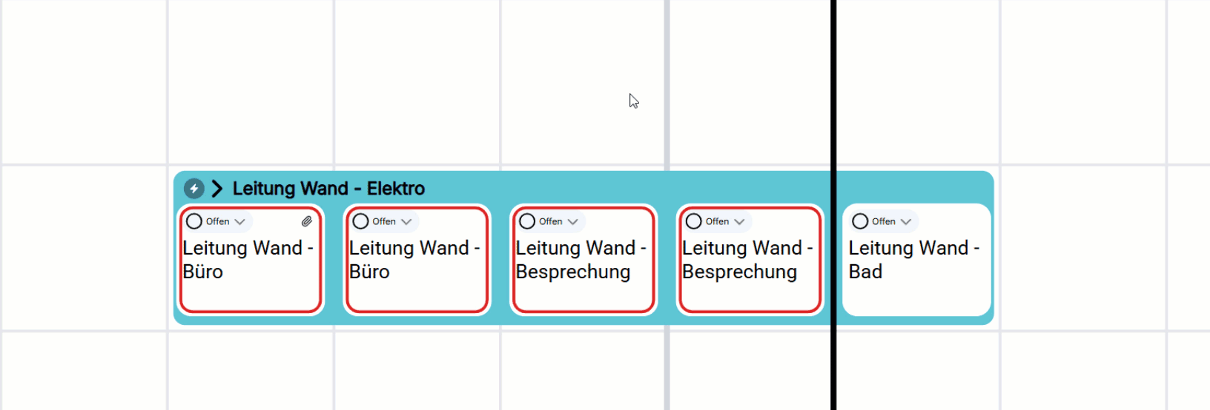The image size is (1210, 410).
Task: Toggle status circle on Büro card with paperclip
Action: pos(194,221)
